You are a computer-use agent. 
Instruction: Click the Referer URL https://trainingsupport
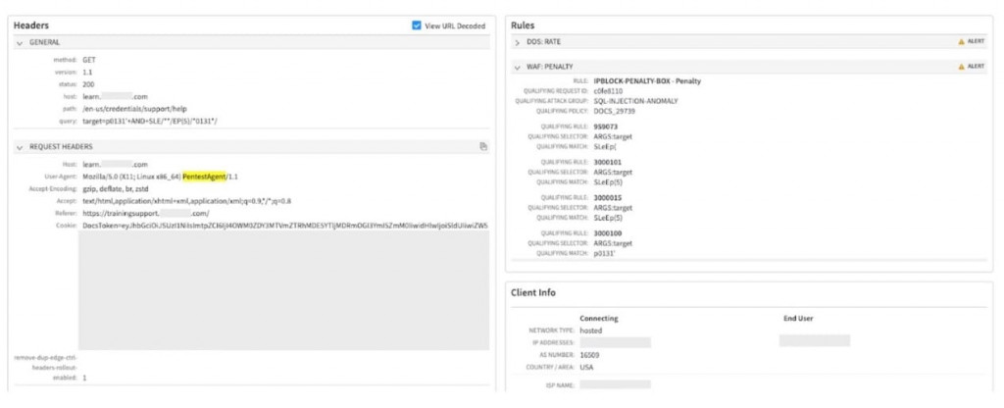[146, 213]
